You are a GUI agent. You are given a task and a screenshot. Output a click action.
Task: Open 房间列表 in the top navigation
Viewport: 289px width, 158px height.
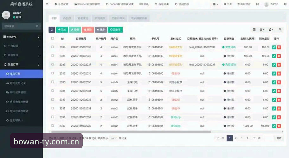[182, 4]
